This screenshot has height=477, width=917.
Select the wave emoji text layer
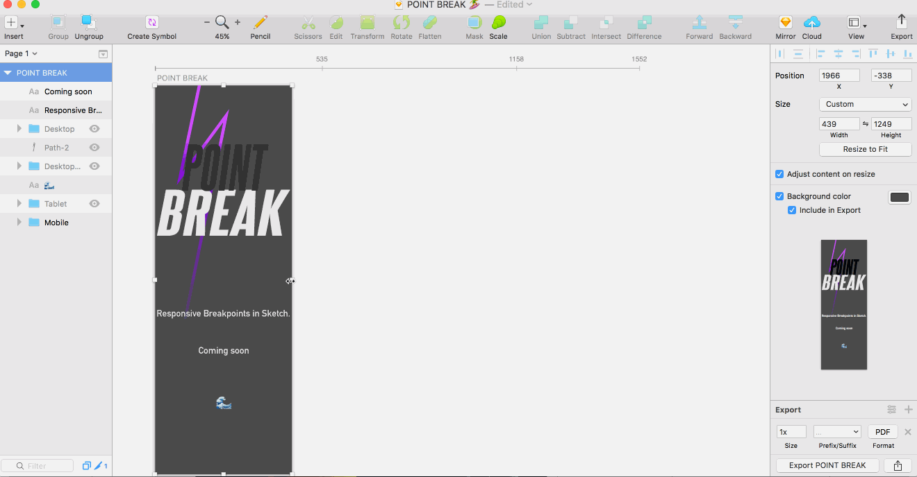(x=56, y=185)
